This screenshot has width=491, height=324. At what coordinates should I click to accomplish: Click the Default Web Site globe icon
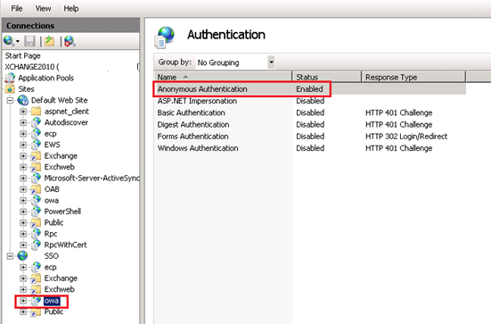click(23, 100)
